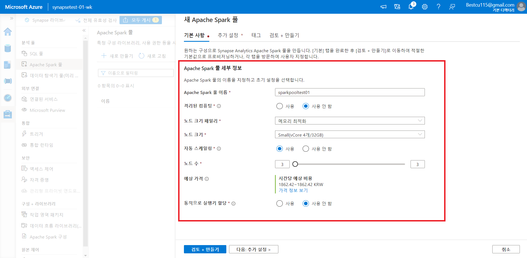Click 새로 고침 refresh button
The image size is (527, 258).
152,56
